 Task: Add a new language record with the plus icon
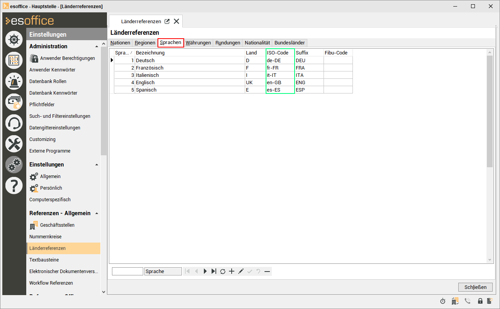coord(232,272)
